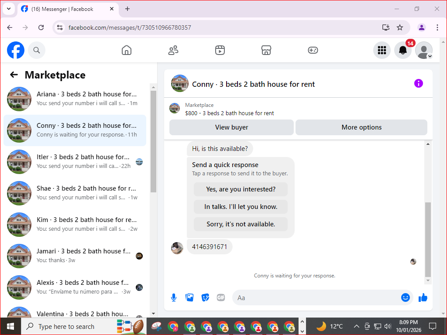Open Chrome profile icon
This screenshot has width=447, height=335.
tap(422, 27)
